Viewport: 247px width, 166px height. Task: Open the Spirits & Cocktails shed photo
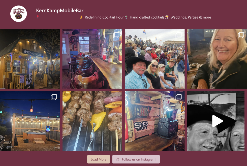click(x=30, y=59)
